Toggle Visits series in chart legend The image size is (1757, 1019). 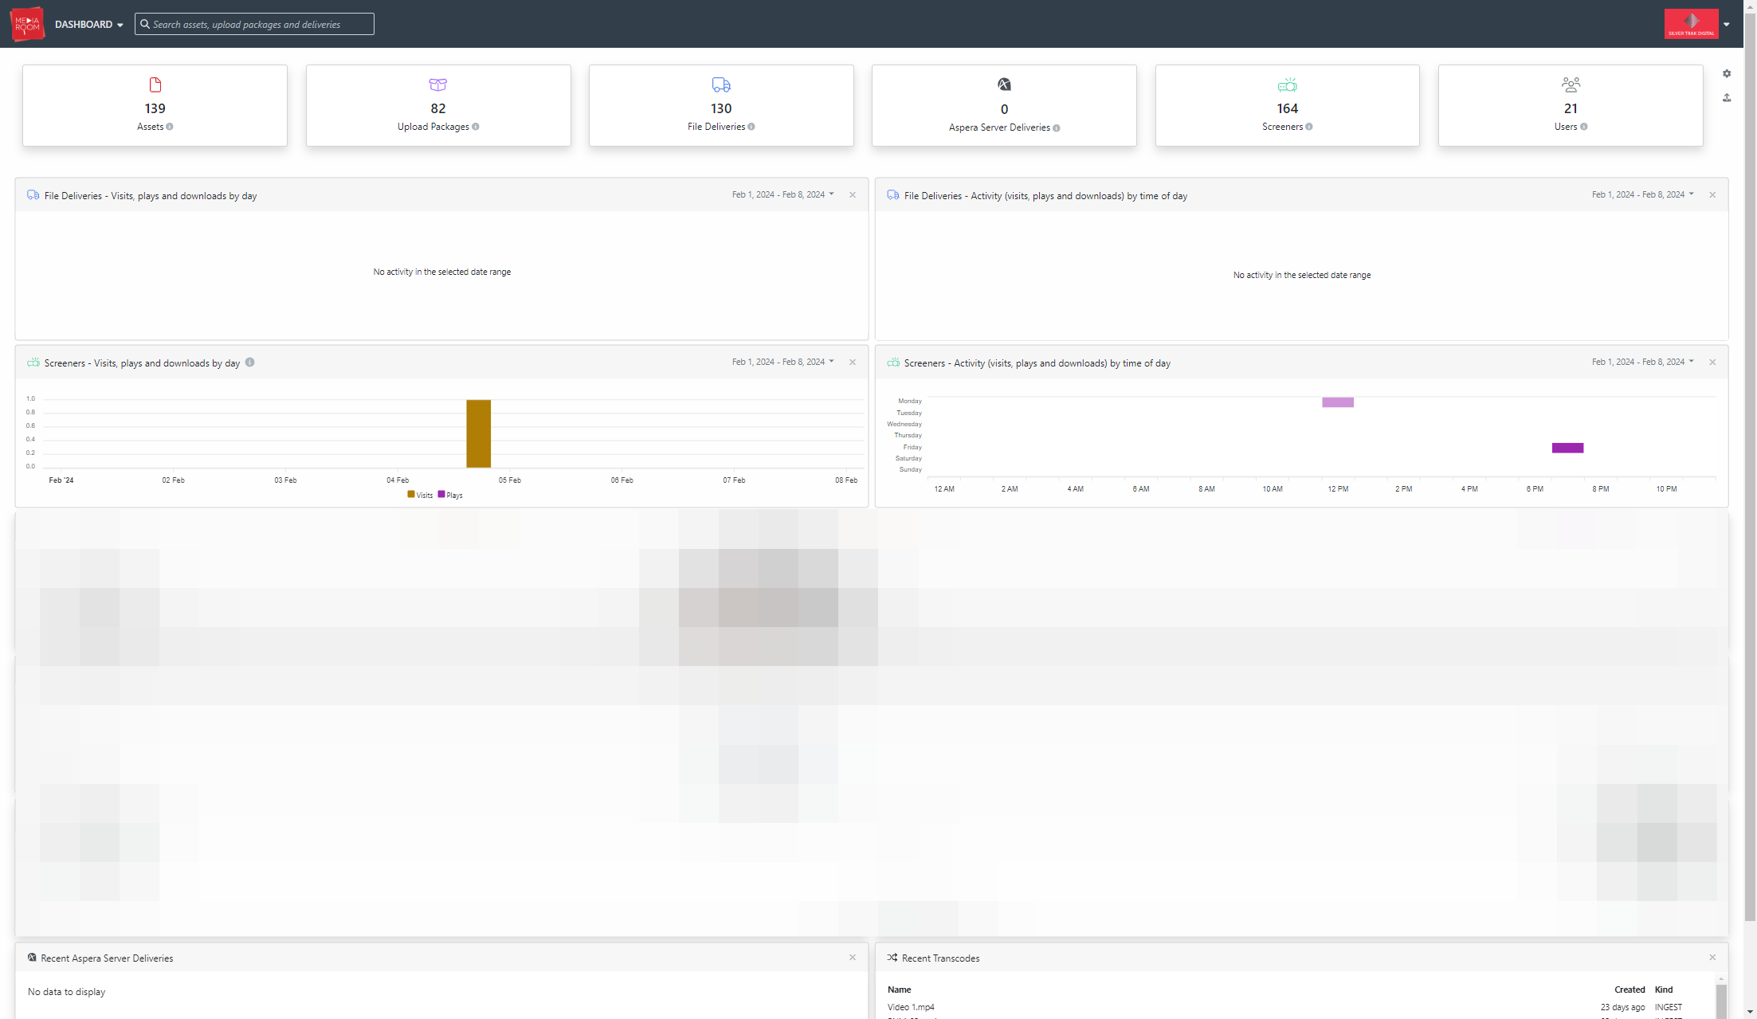420,495
